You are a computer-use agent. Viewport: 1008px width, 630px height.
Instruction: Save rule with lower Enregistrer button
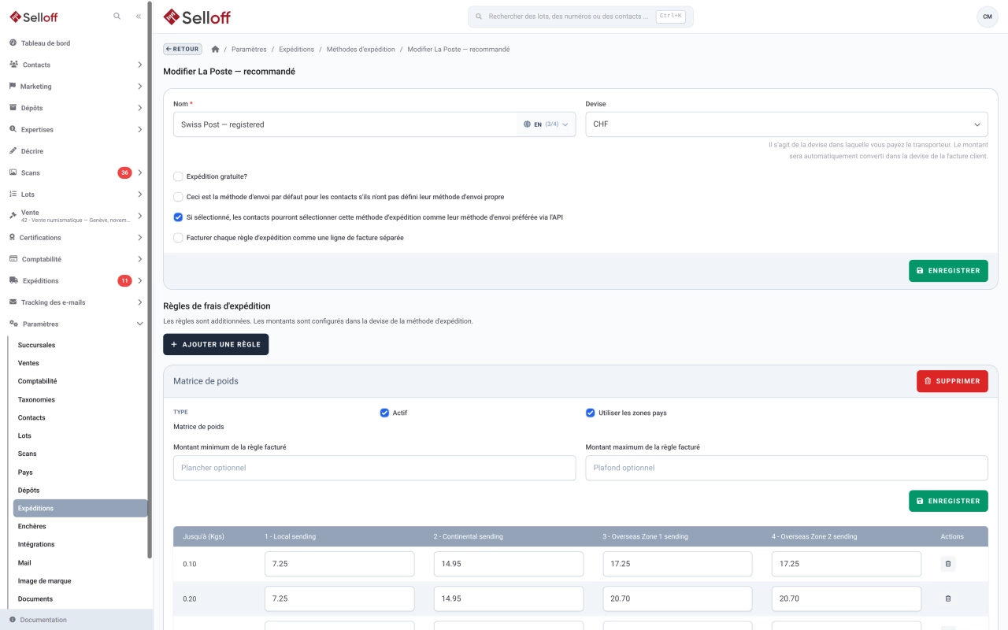(x=948, y=501)
